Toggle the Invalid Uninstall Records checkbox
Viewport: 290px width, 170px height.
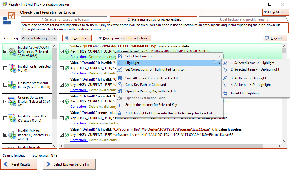coord(5,135)
